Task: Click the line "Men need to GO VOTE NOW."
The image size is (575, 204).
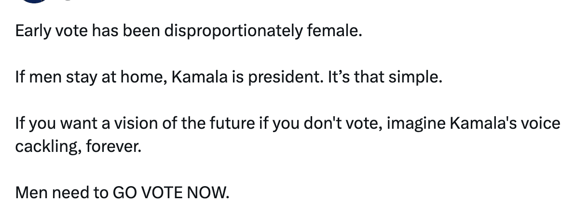Action: pos(121,193)
